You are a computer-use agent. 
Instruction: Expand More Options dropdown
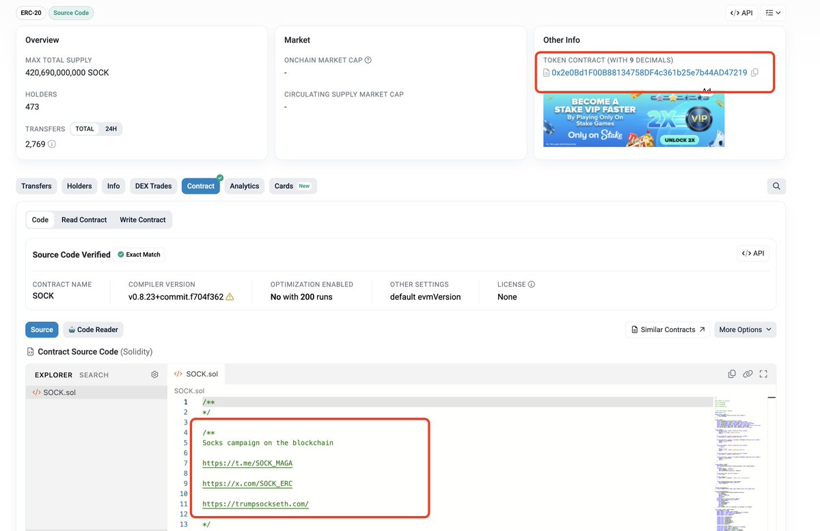click(746, 329)
